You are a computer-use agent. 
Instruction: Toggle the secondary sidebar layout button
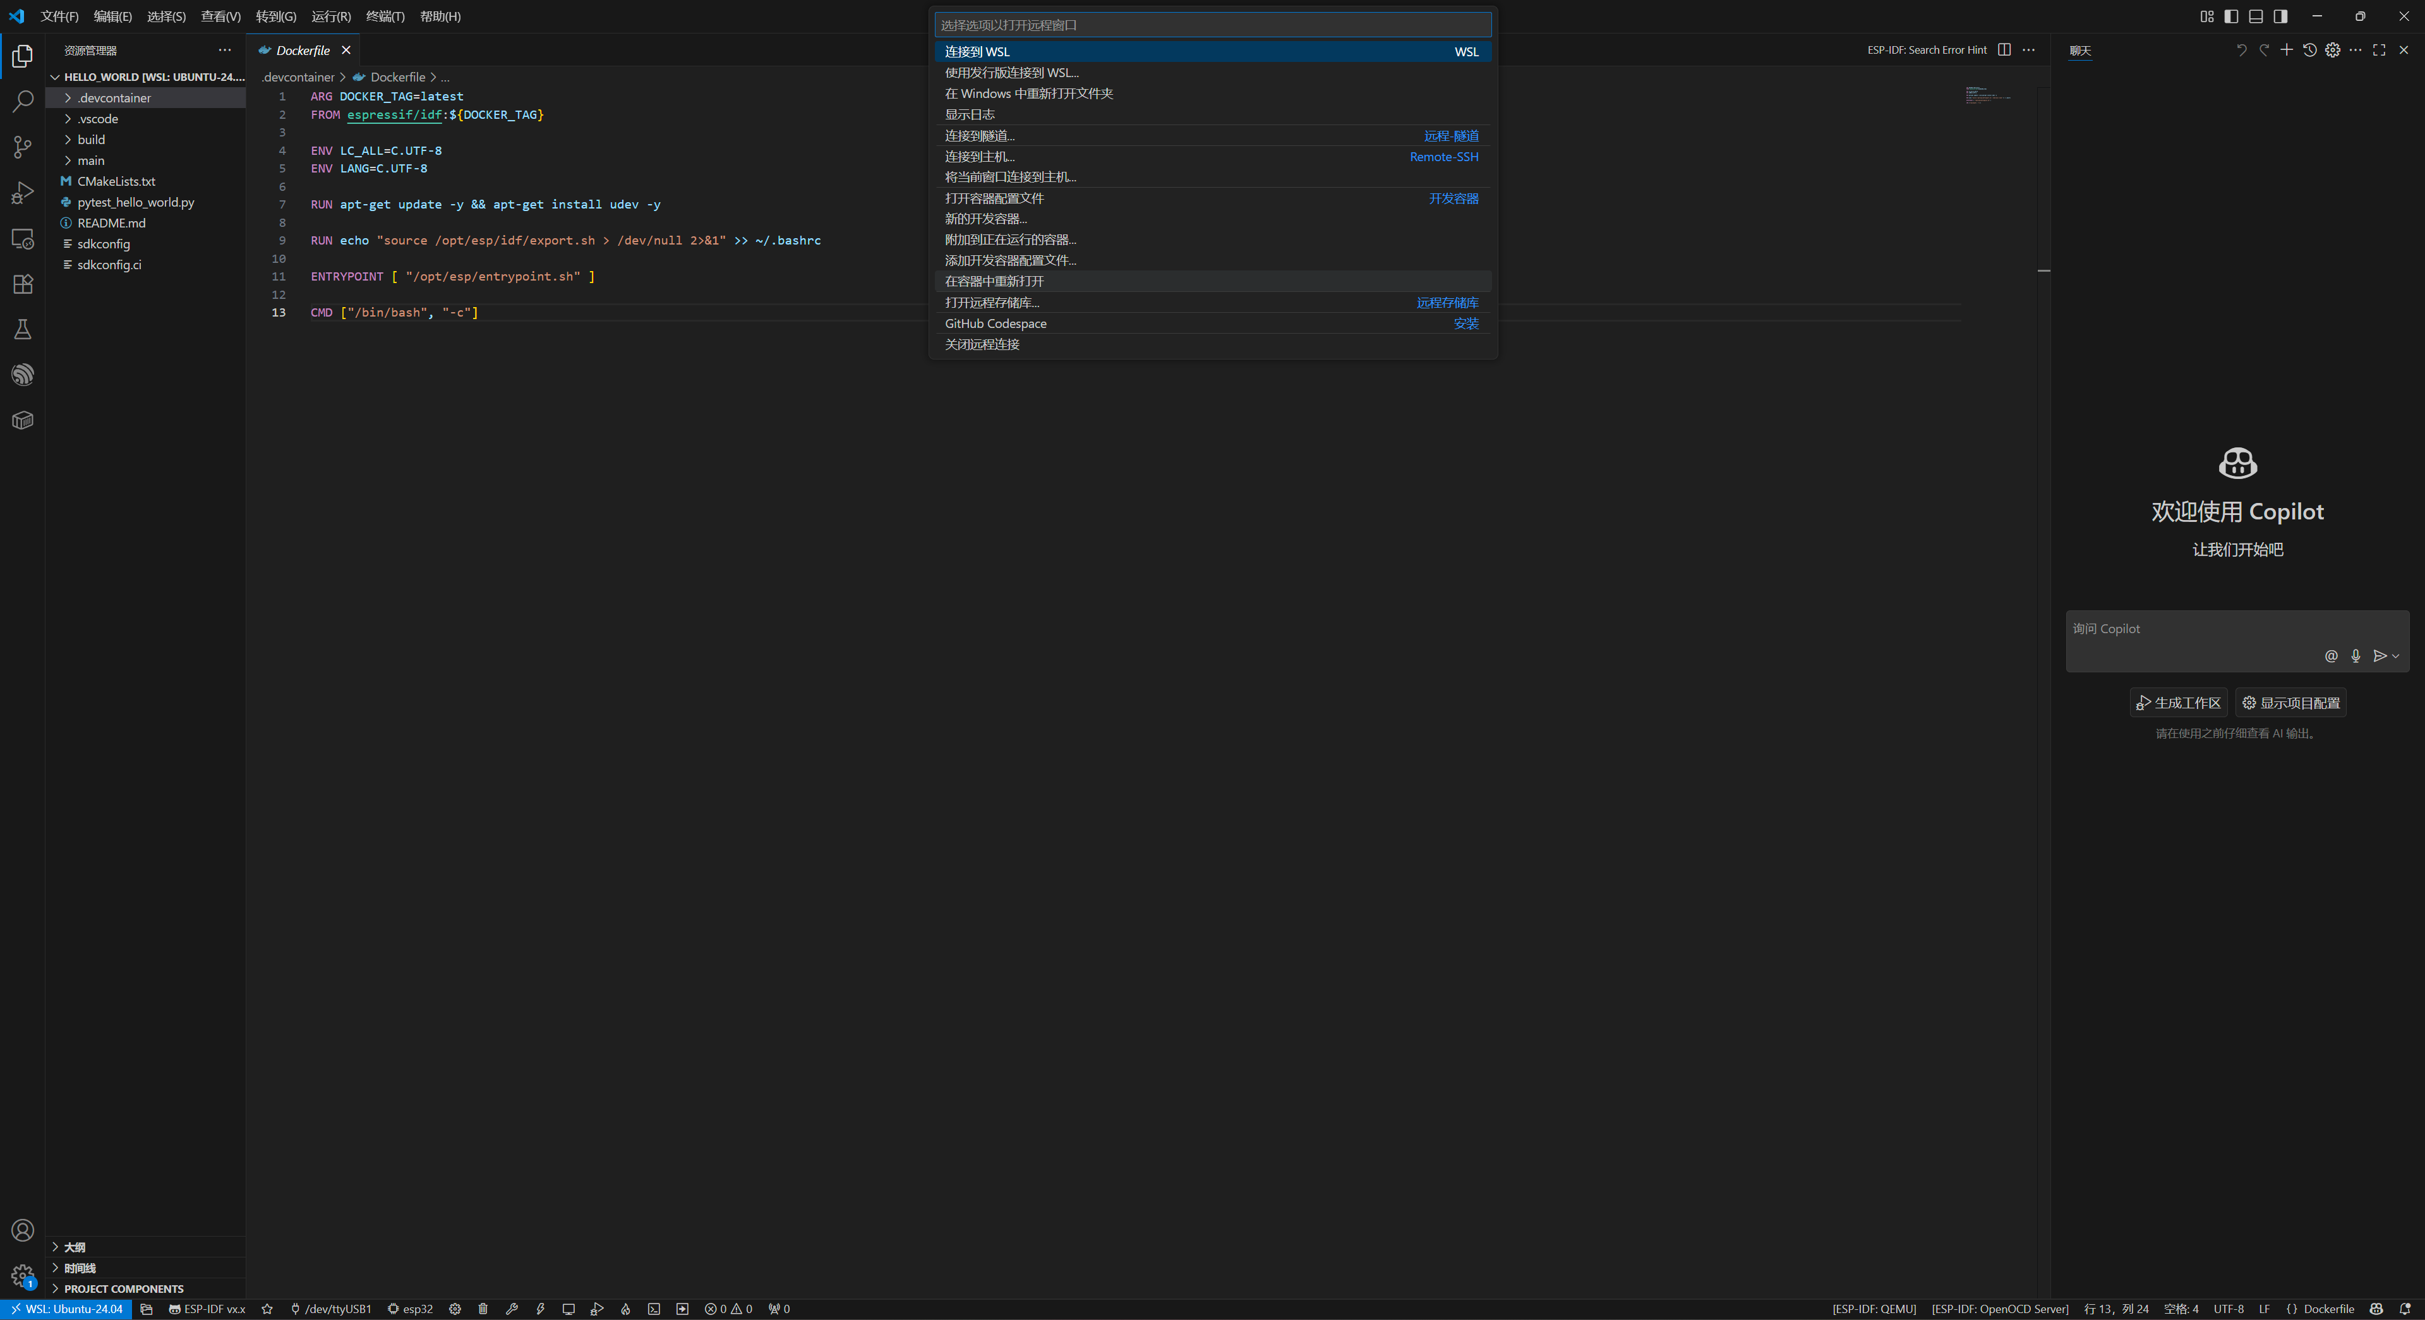point(2280,16)
